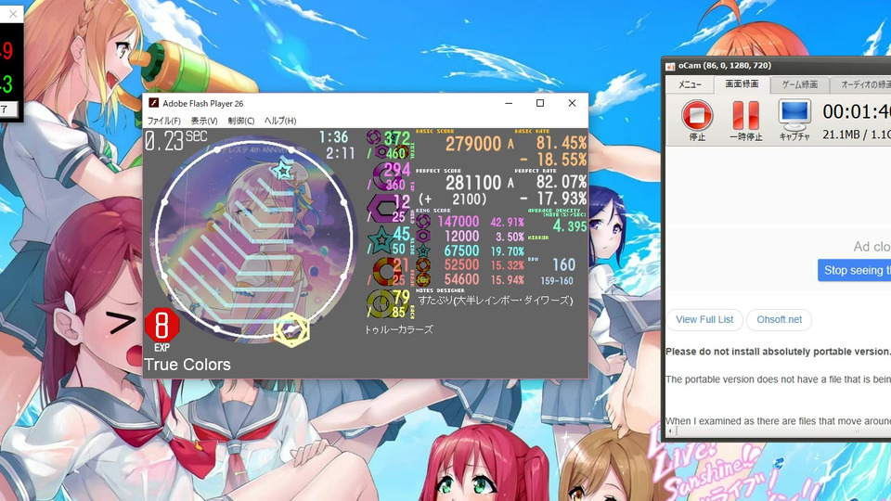Click the yellow double-ring each icon beside 79
Viewport: 891px width, 501px height.
click(380, 302)
